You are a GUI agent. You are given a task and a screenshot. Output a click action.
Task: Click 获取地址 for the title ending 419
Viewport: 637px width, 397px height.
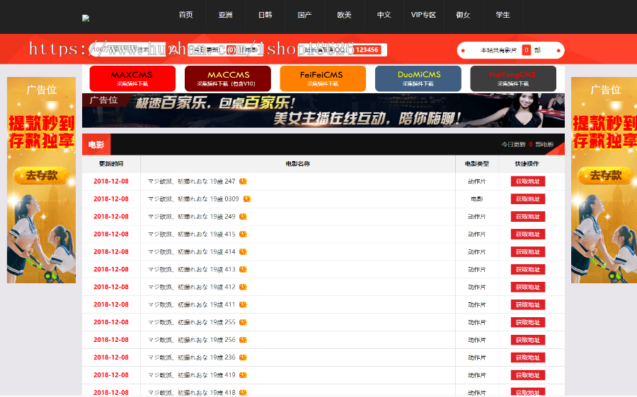click(528, 375)
